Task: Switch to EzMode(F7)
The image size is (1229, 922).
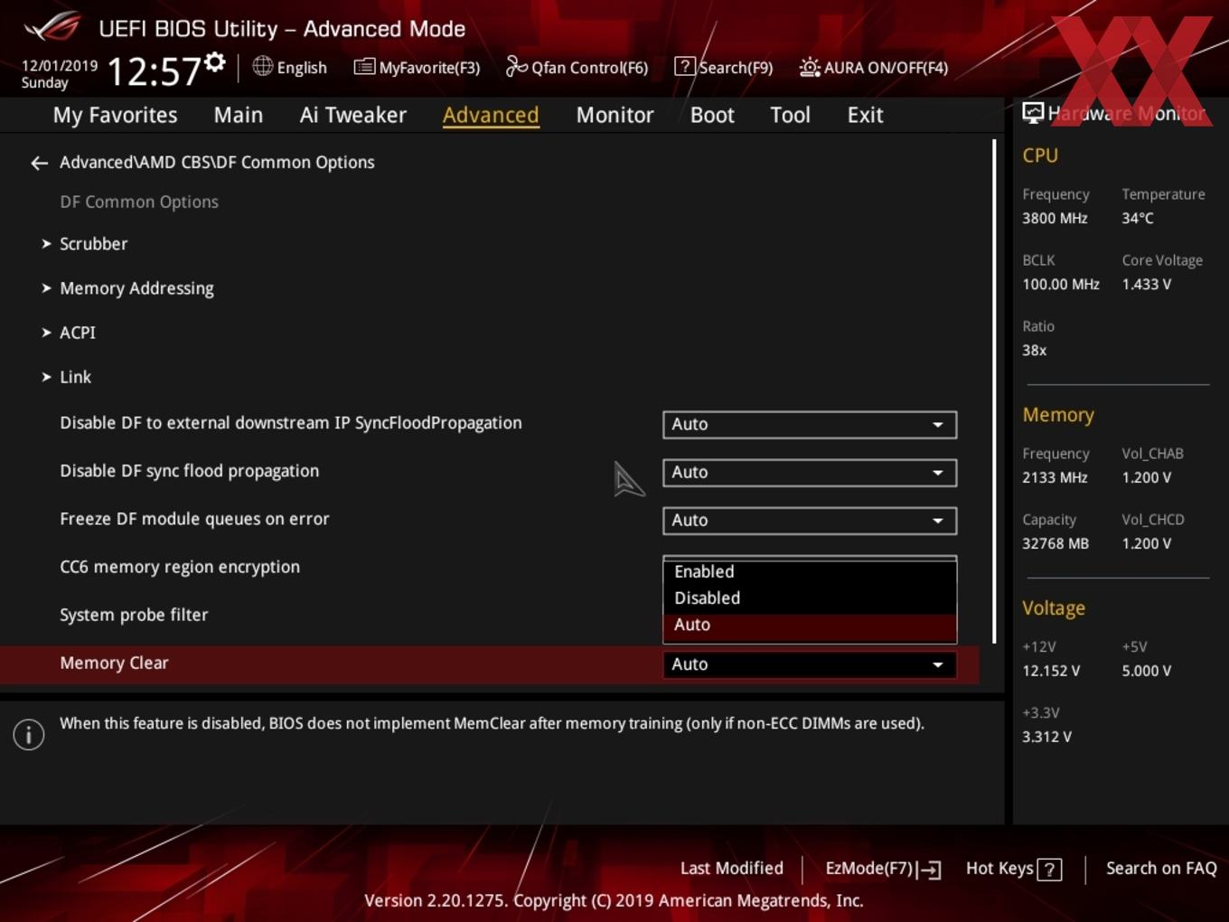Action: coord(883,869)
